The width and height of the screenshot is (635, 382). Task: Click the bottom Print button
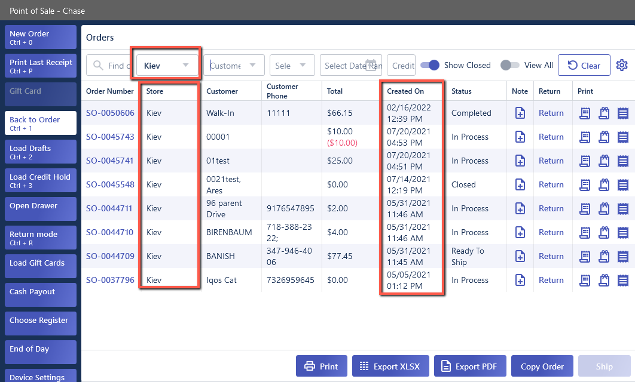coord(321,366)
